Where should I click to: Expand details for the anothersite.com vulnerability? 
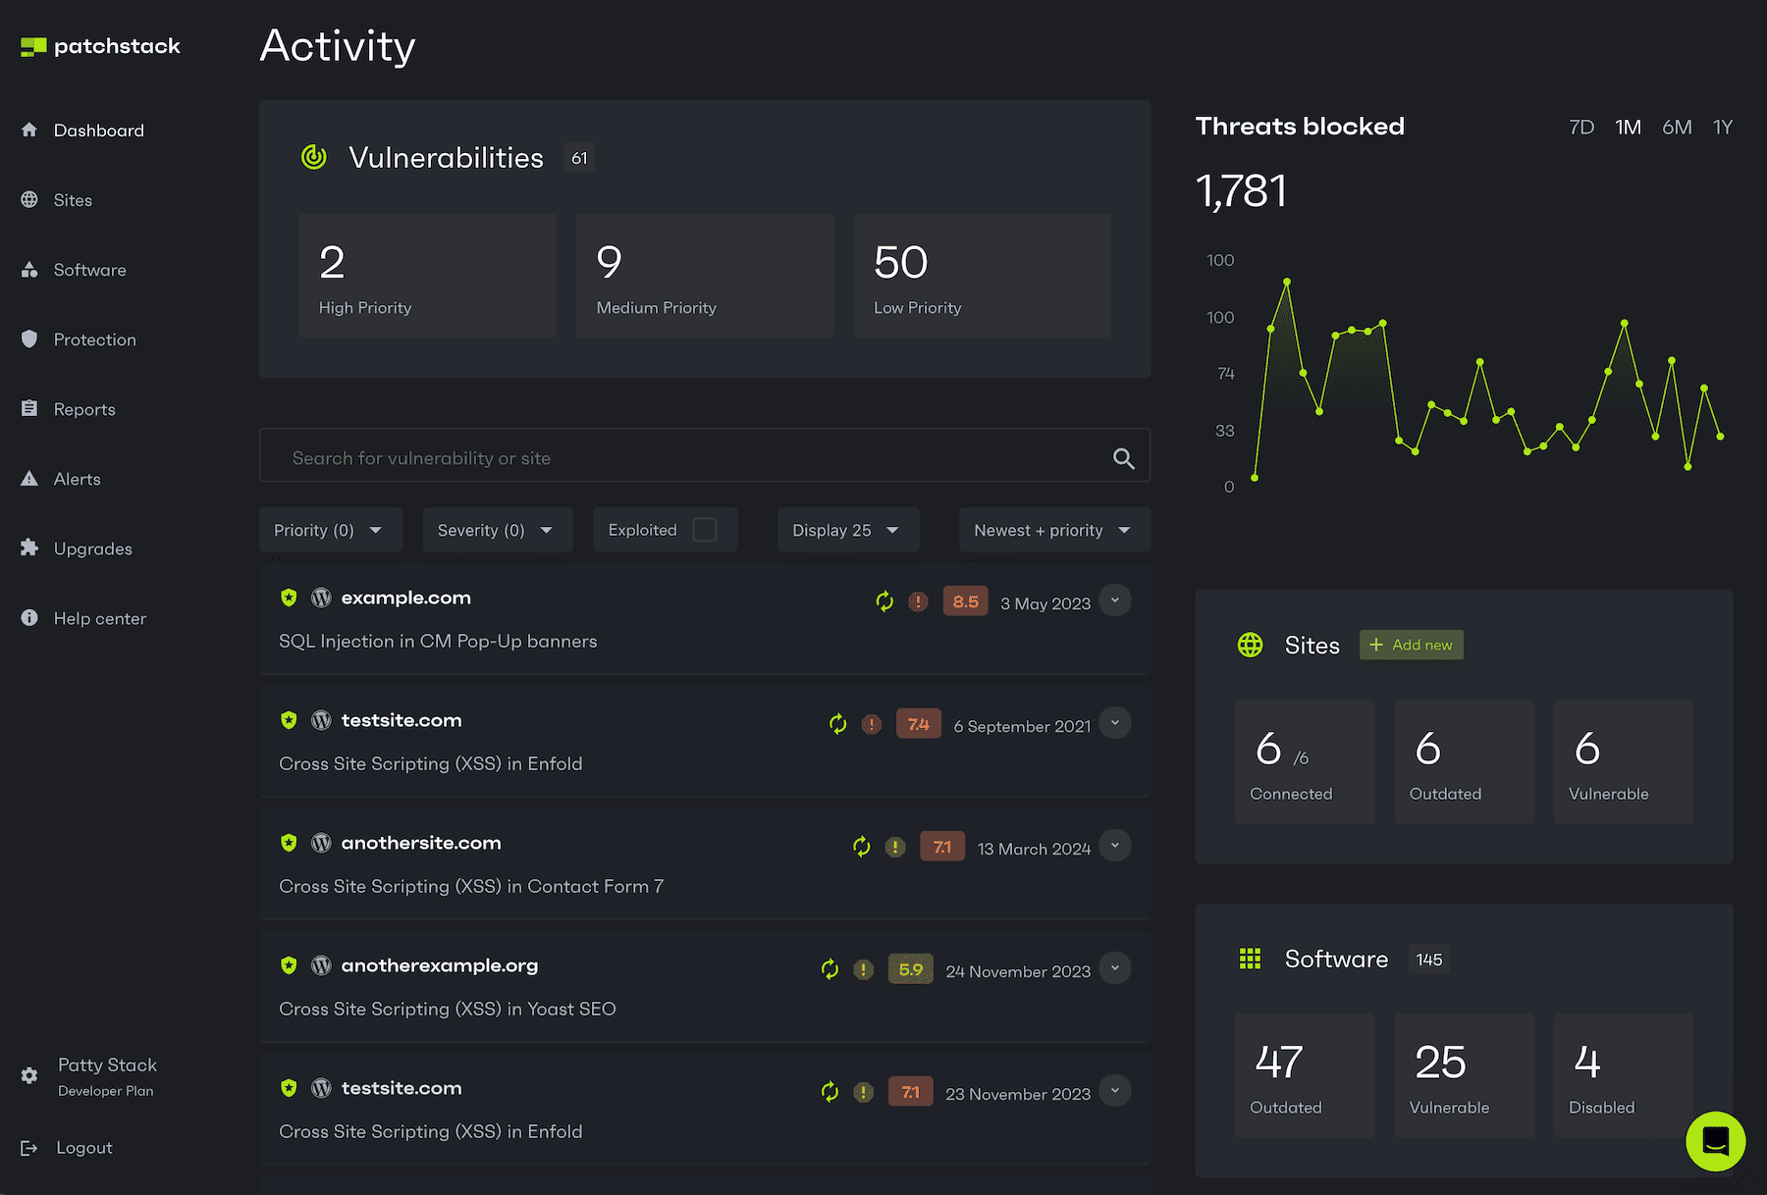coord(1115,846)
